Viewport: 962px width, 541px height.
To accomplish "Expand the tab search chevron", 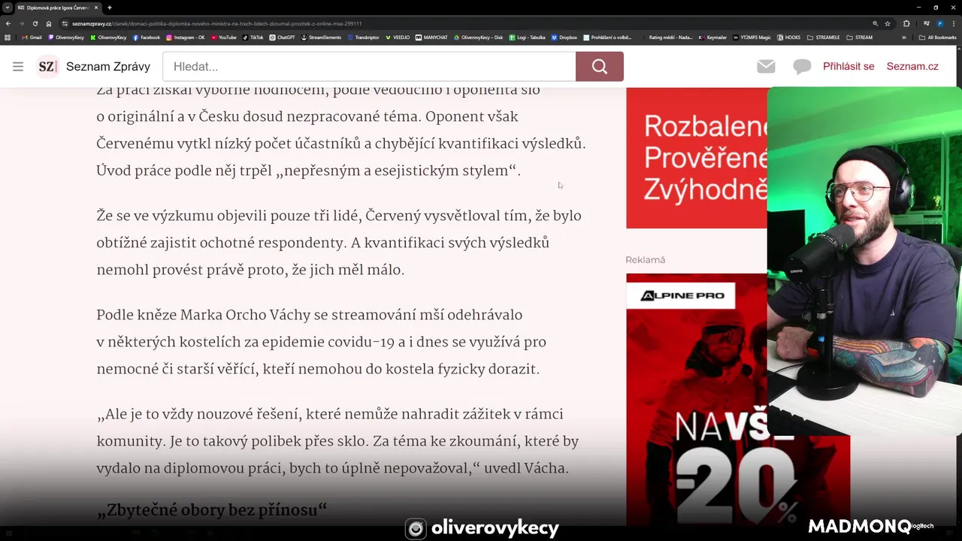I will point(8,8).
